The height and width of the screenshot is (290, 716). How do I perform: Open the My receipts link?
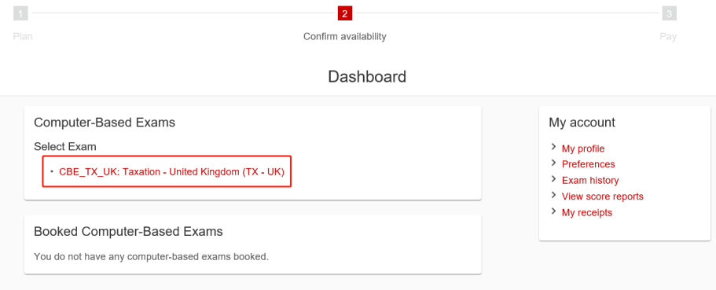(x=587, y=212)
